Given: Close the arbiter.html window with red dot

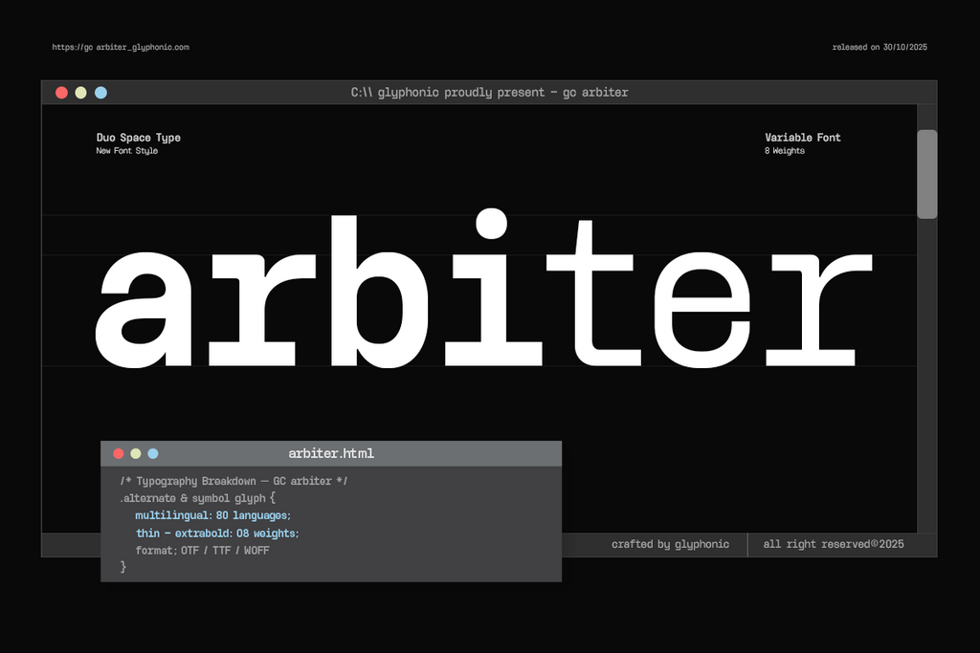Looking at the screenshot, I should (119, 453).
